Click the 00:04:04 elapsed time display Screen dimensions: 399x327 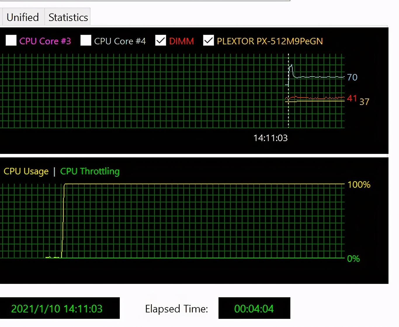coord(254,308)
